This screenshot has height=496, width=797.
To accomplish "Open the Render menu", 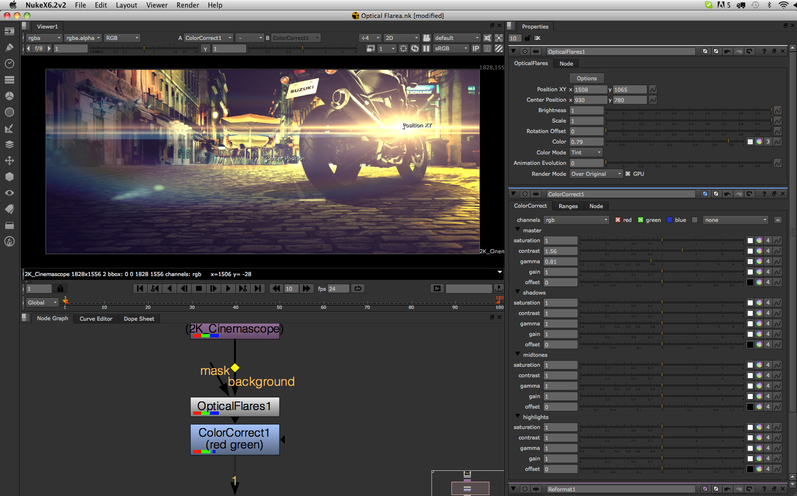I will (x=188, y=5).
